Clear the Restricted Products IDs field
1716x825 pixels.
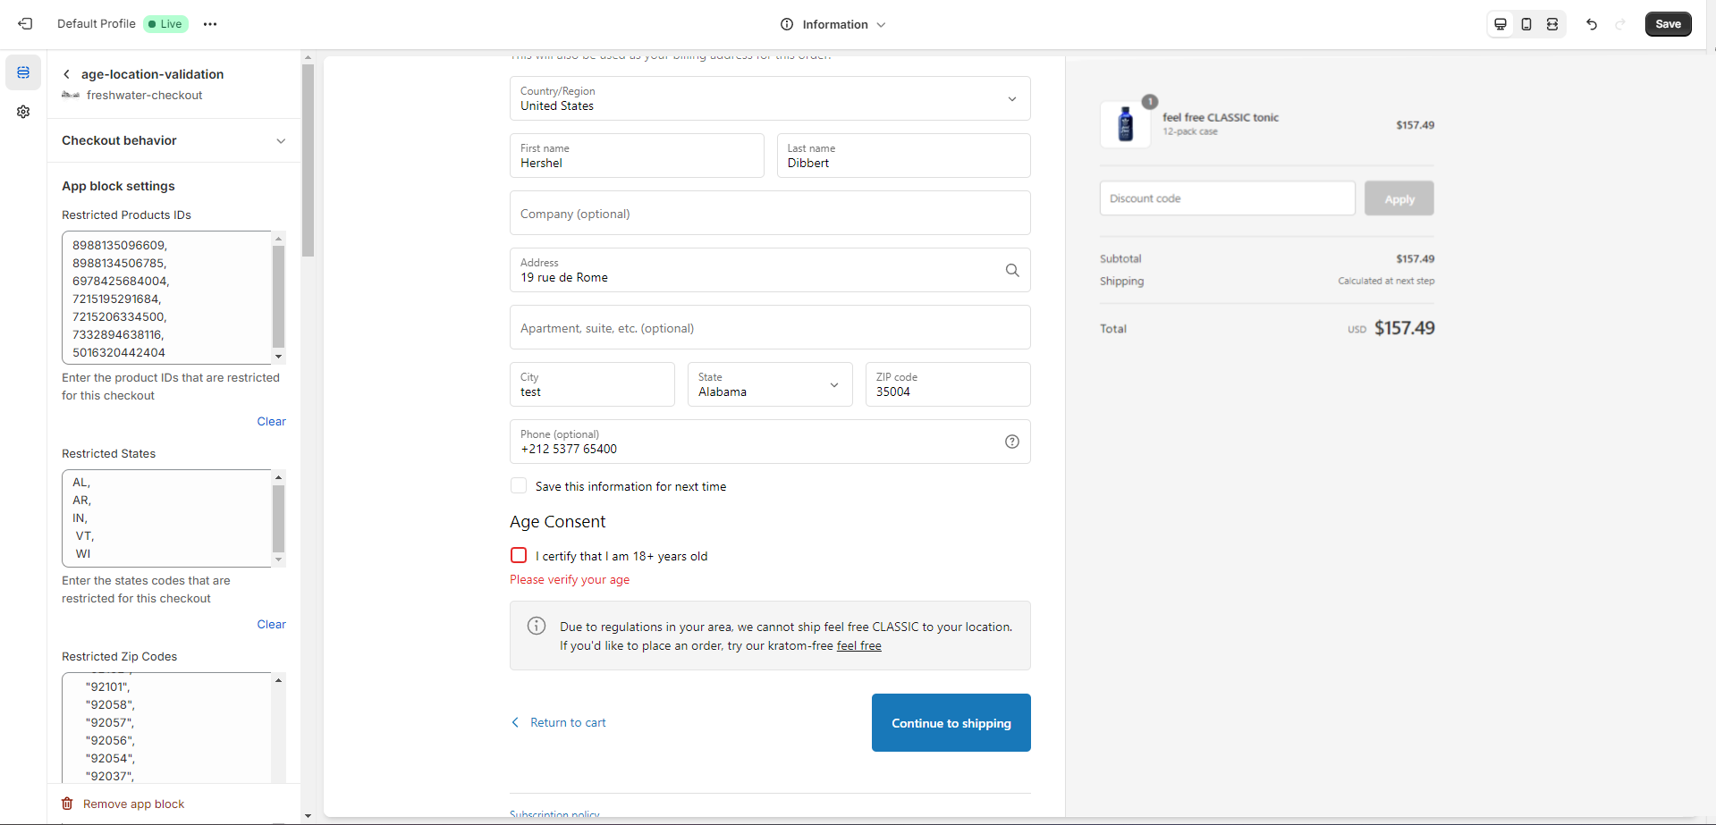tap(271, 421)
